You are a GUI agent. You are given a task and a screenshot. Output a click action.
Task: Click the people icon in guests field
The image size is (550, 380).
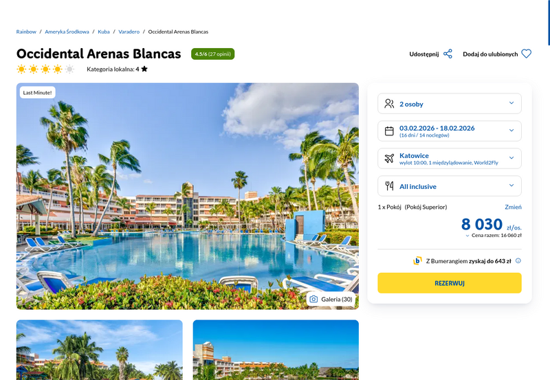(389, 104)
